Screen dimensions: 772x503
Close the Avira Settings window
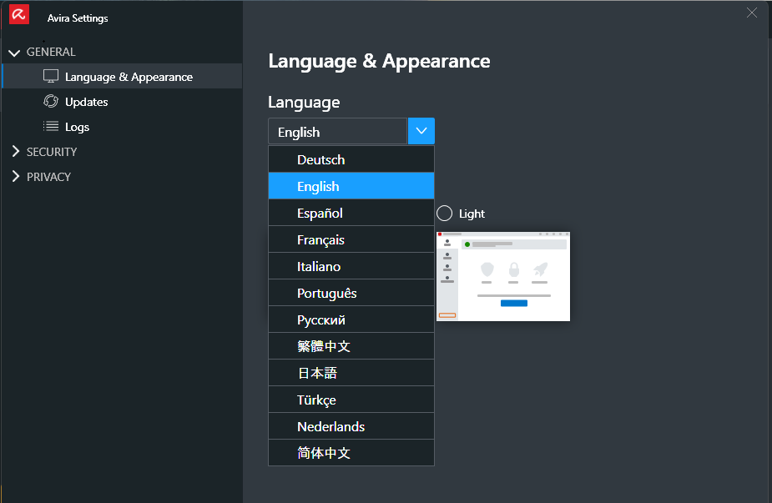click(752, 13)
